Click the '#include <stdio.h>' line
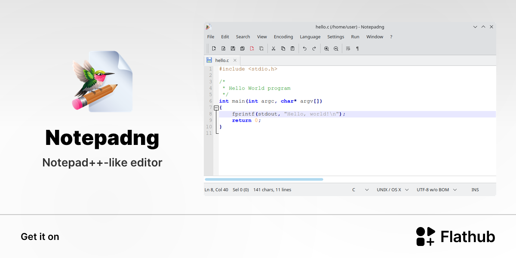The image size is (516, 258). click(248, 69)
